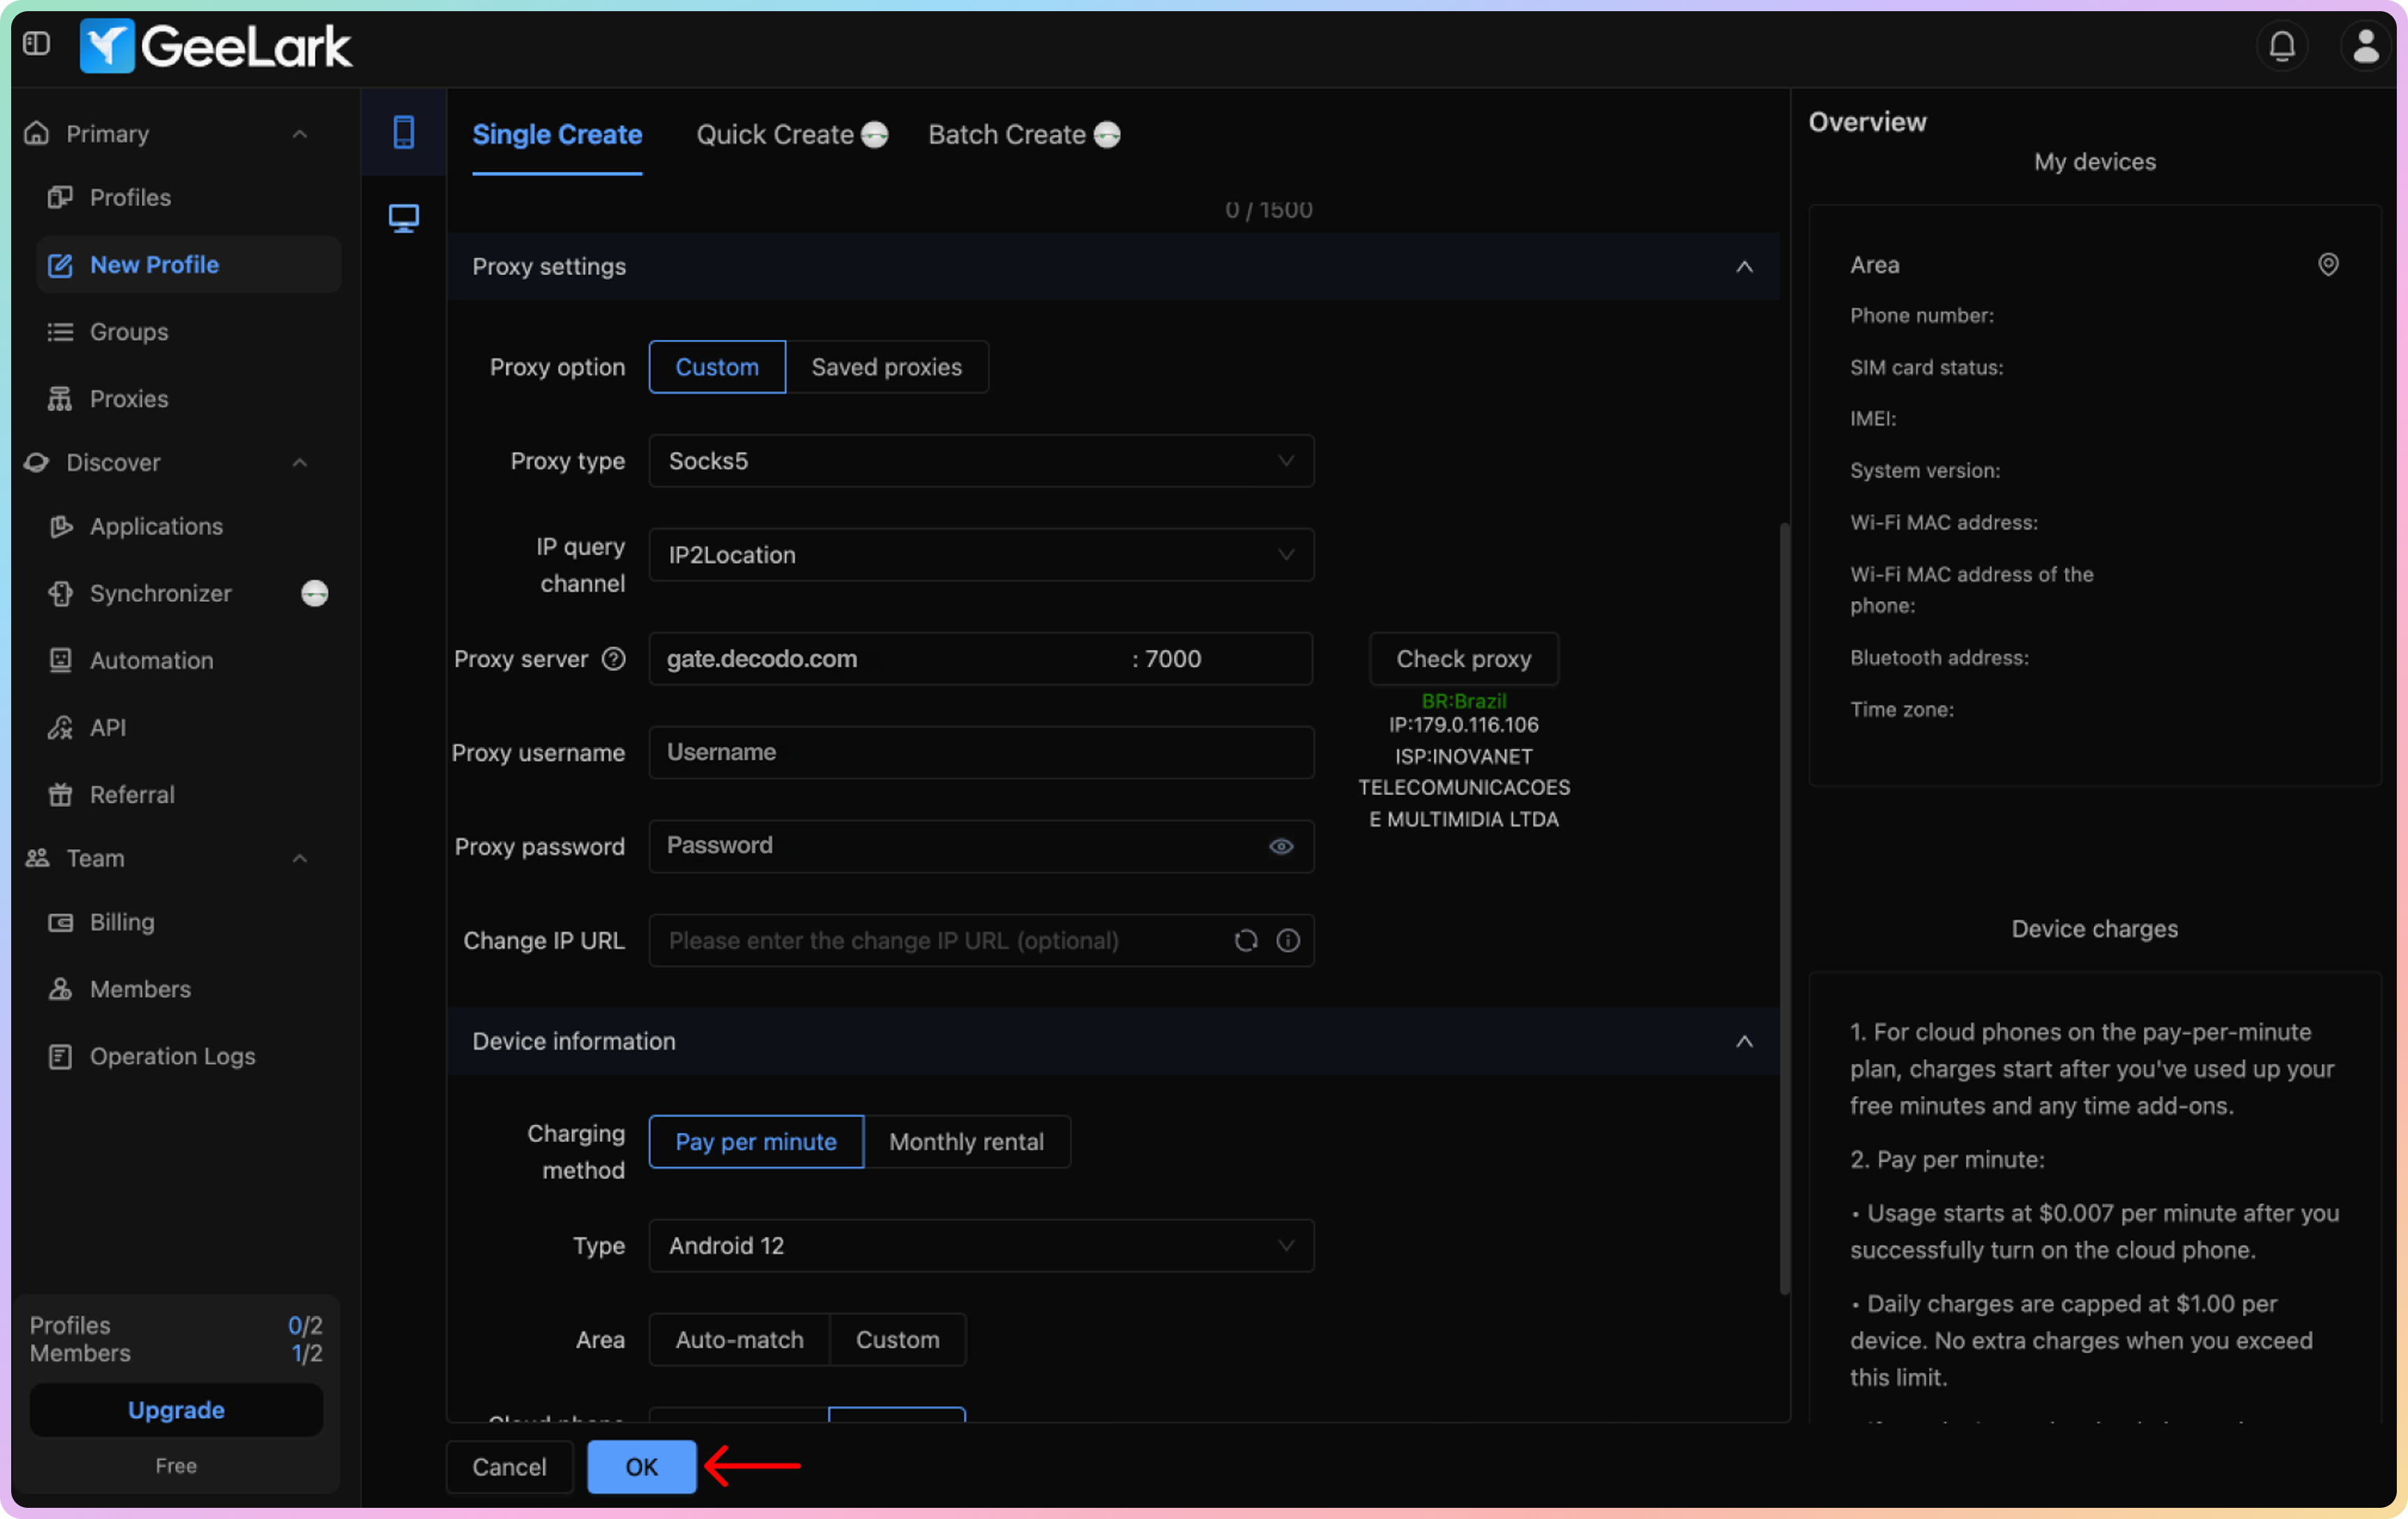Click into the Proxy username field
Viewport: 2408px width, 1519px height.
point(980,753)
